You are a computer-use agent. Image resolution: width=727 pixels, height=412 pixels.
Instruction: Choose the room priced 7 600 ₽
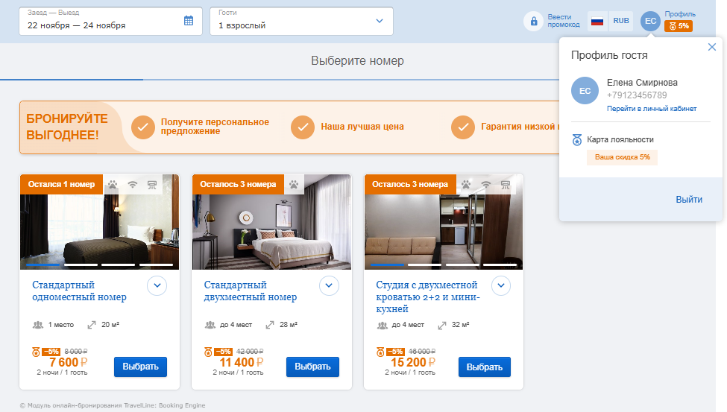click(140, 367)
